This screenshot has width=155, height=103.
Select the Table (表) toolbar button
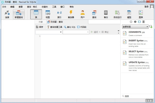(x=36, y=14)
